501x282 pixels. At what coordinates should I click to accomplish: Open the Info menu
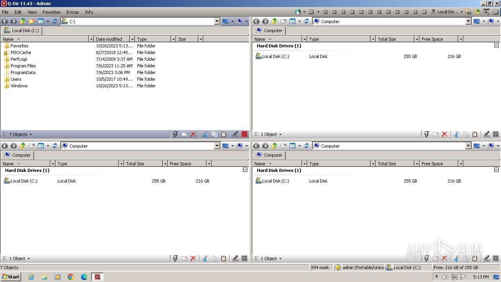click(89, 12)
